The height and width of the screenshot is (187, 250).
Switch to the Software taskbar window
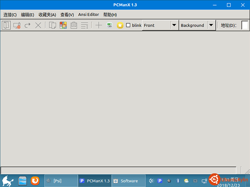click(x=128, y=181)
